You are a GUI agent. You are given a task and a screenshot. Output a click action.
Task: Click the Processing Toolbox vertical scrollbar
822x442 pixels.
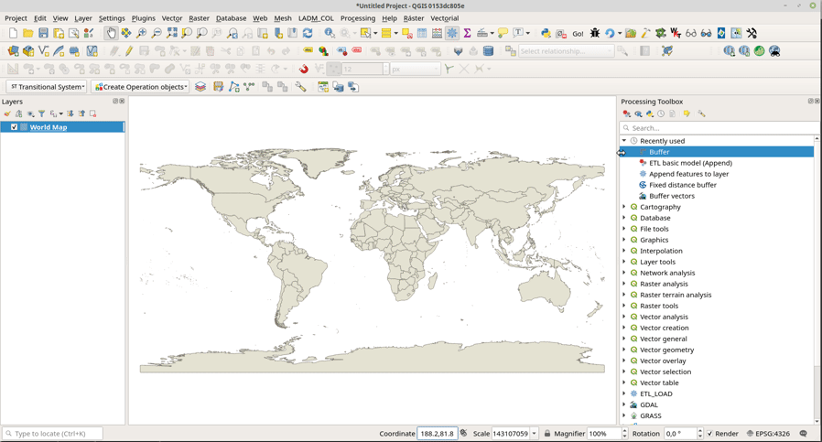tap(817, 280)
